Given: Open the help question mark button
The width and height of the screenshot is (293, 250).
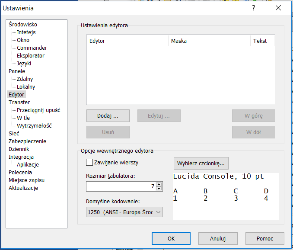Looking at the screenshot, I should pos(254,8).
